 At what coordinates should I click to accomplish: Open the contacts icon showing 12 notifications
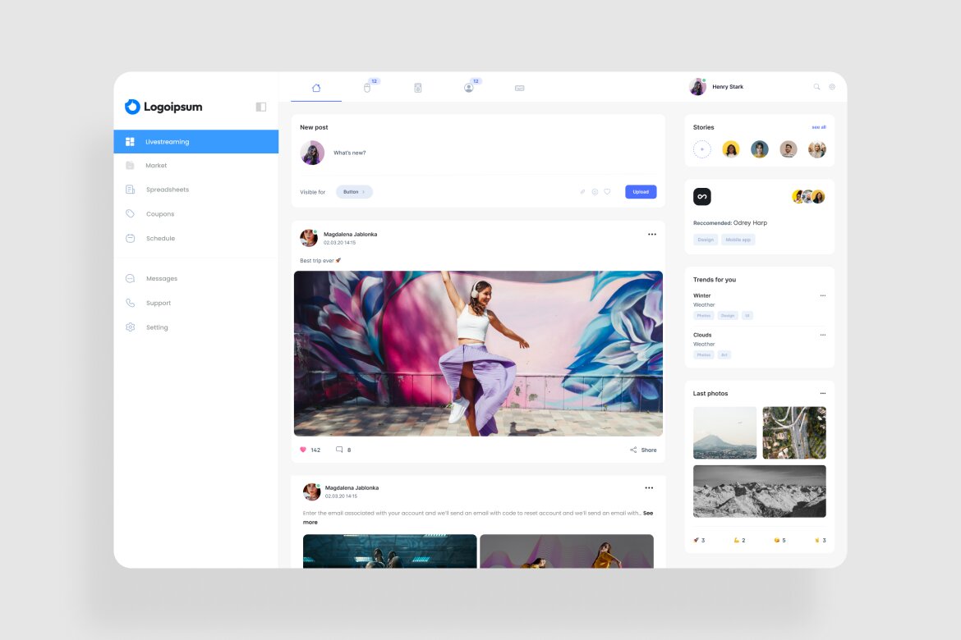(x=468, y=87)
